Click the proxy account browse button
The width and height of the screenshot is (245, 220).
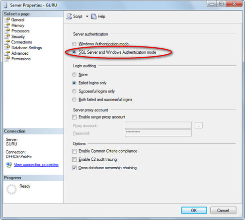click(x=199, y=125)
